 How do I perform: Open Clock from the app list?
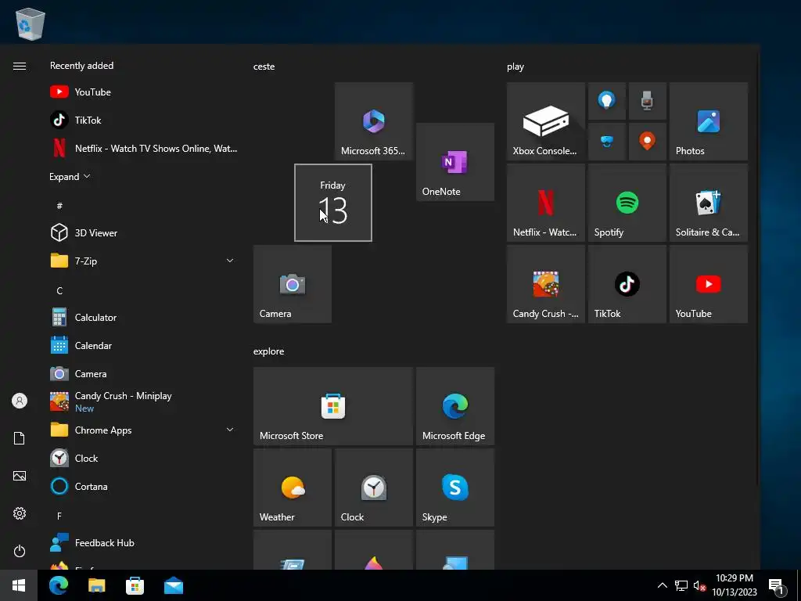(143, 459)
